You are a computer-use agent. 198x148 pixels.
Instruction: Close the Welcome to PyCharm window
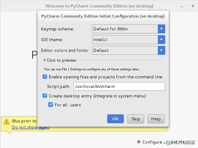[193, 6]
